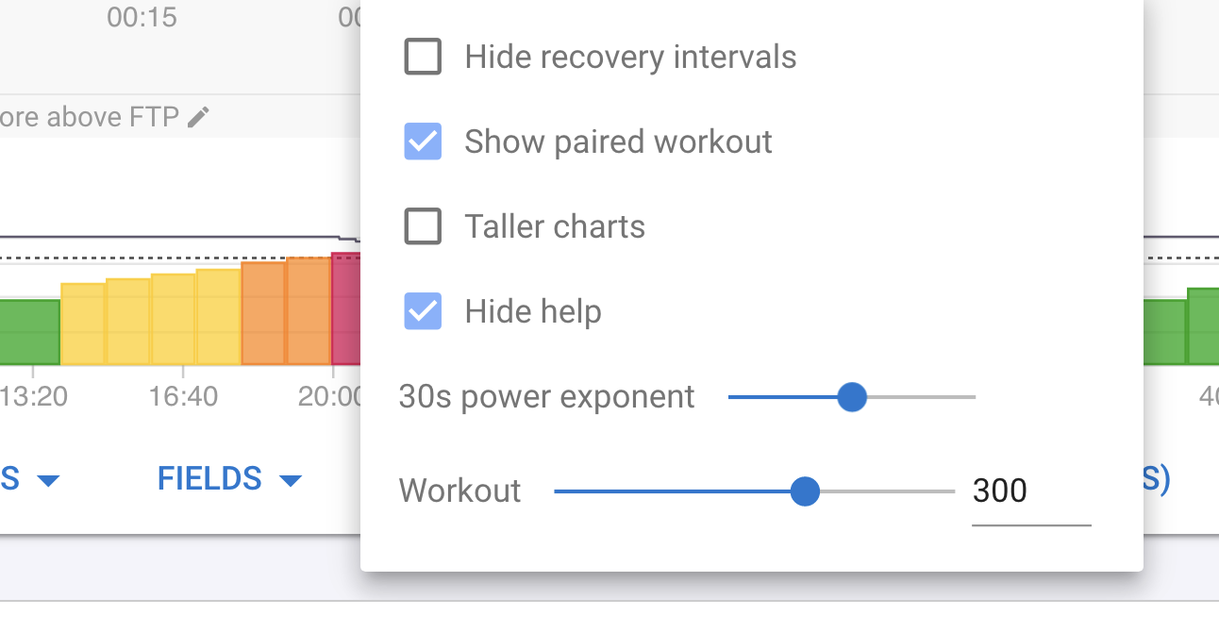Click the green interval bar on left
1219x632 pixels.
pos(29,332)
